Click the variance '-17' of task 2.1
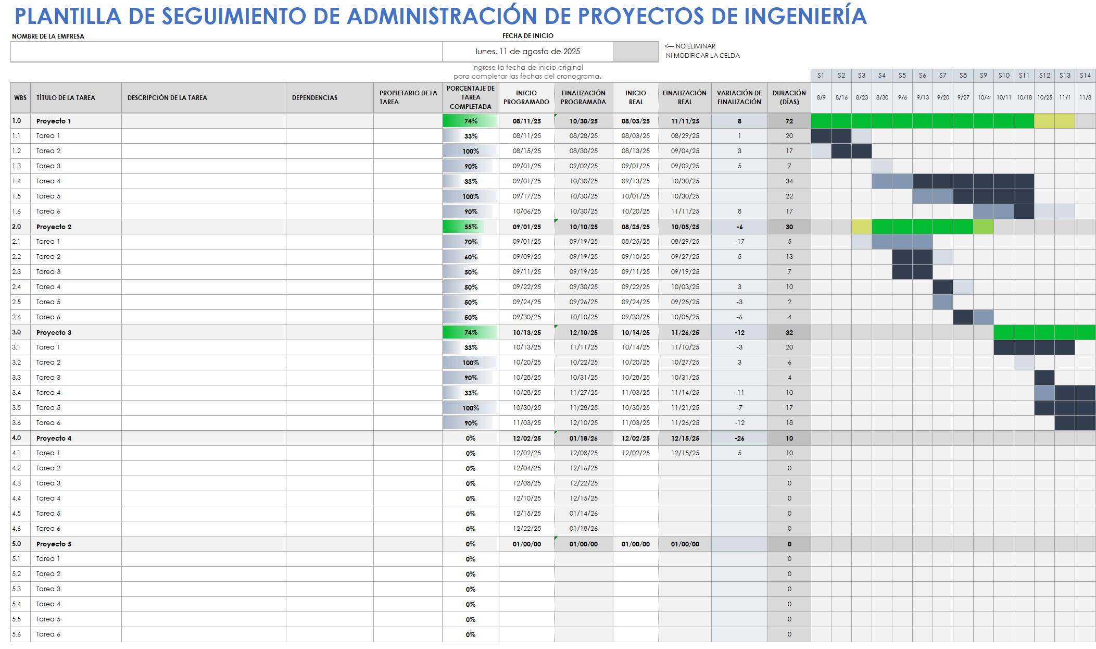The image size is (1096, 649). point(739,242)
